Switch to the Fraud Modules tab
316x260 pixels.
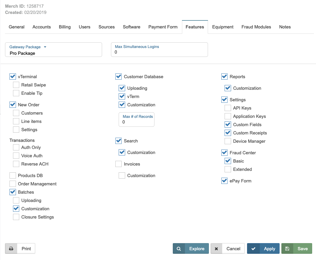(x=256, y=27)
